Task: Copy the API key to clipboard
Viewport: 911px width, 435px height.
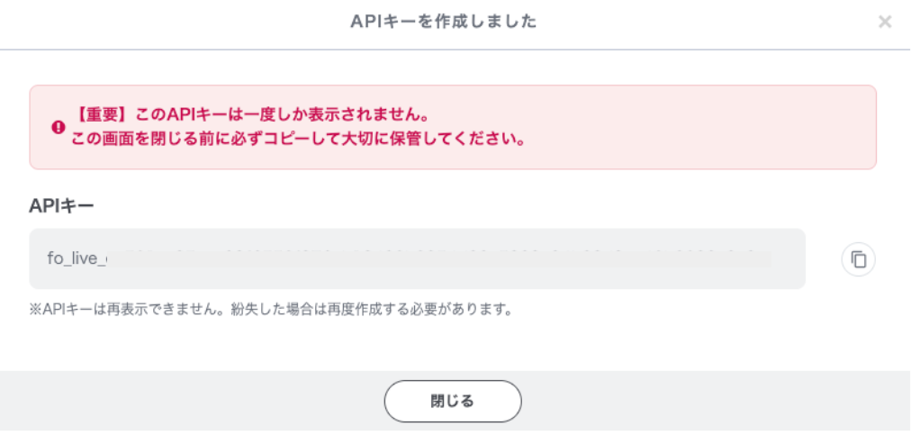Action: pyautogui.click(x=858, y=259)
